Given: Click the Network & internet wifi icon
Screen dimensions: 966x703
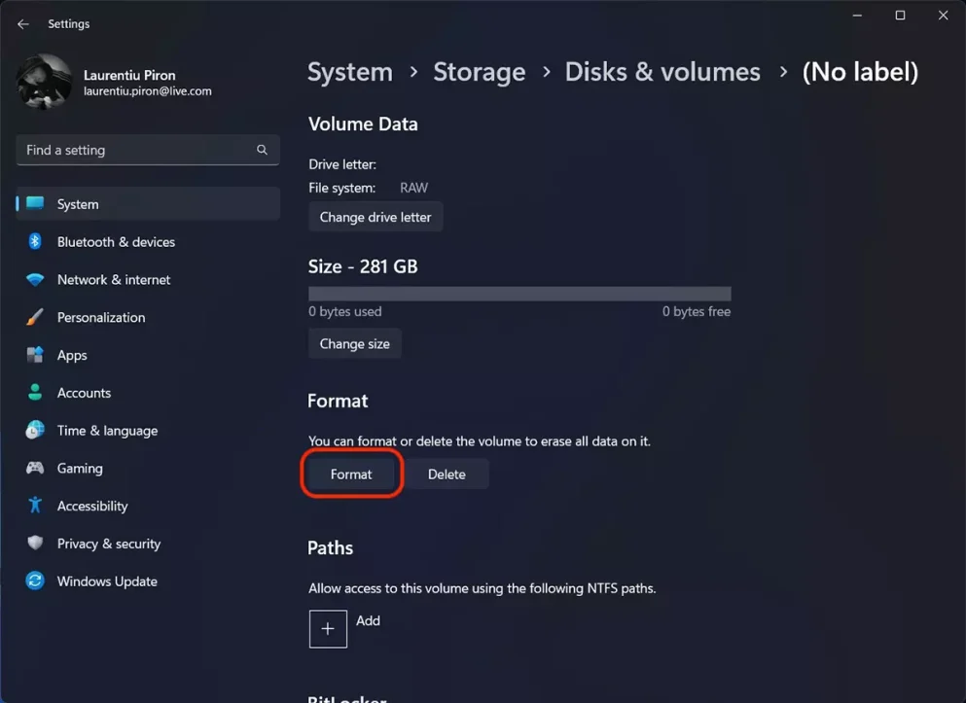Looking at the screenshot, I should tap(36, 280).
